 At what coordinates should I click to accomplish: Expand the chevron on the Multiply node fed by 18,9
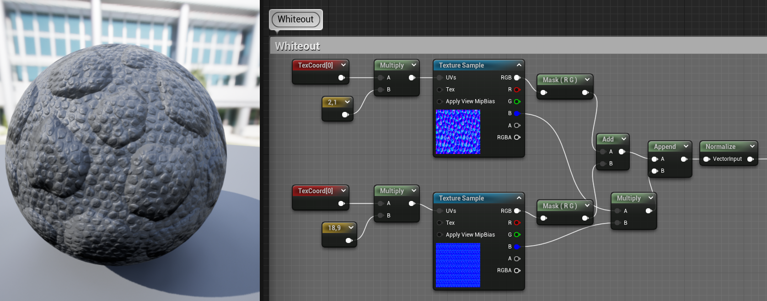tap(414, 190)
